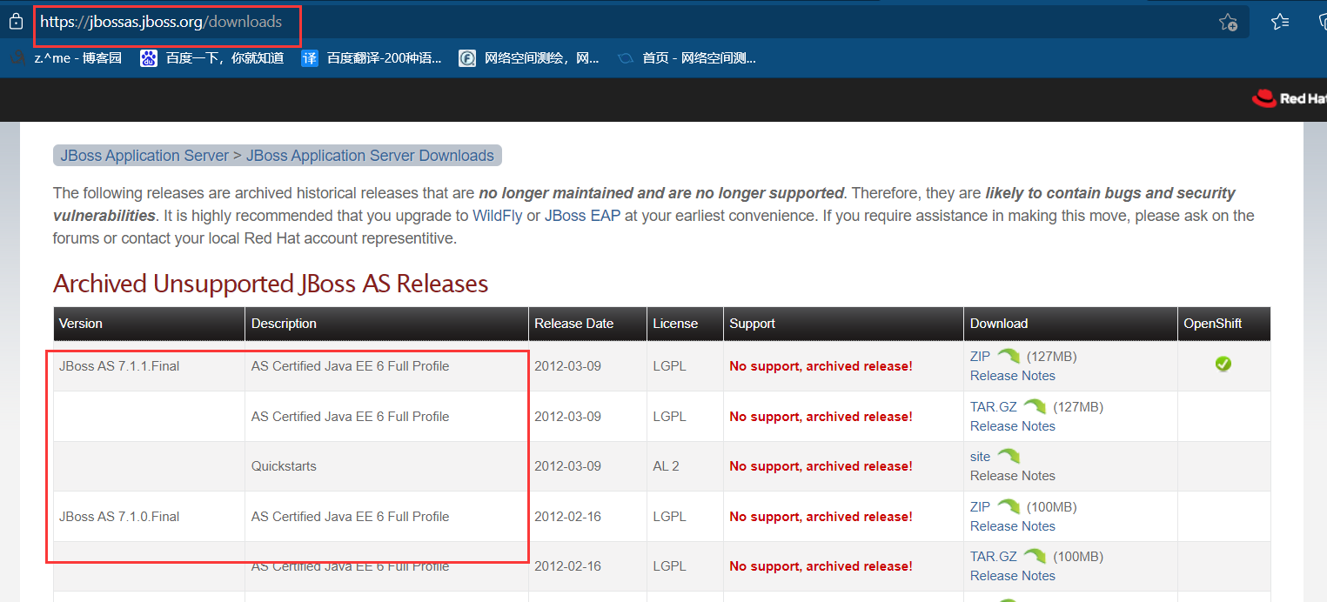The width and height of the screenshot is (1327, 602).
Task: Click the Release Date column header
Action: click(587, 324)
